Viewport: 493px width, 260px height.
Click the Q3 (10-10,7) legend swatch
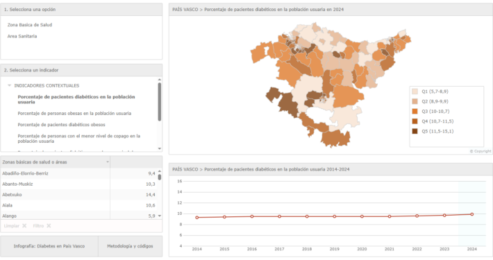(415, 112)
